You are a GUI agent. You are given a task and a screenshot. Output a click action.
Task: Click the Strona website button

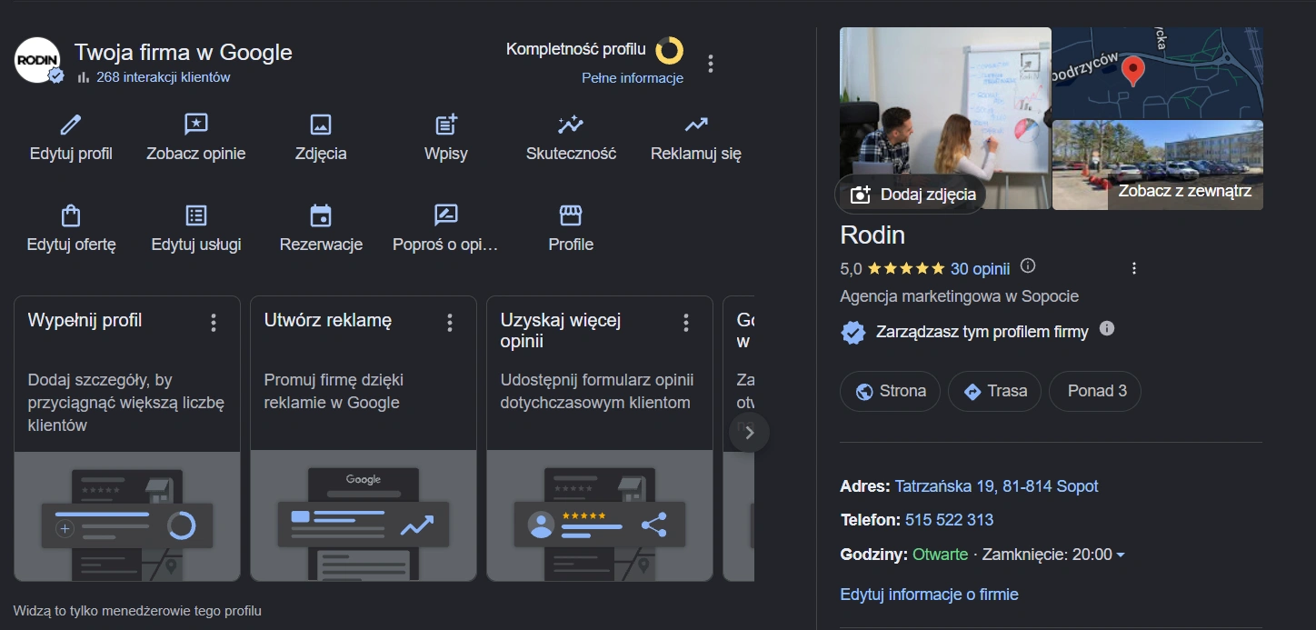(x=891, y=391)
